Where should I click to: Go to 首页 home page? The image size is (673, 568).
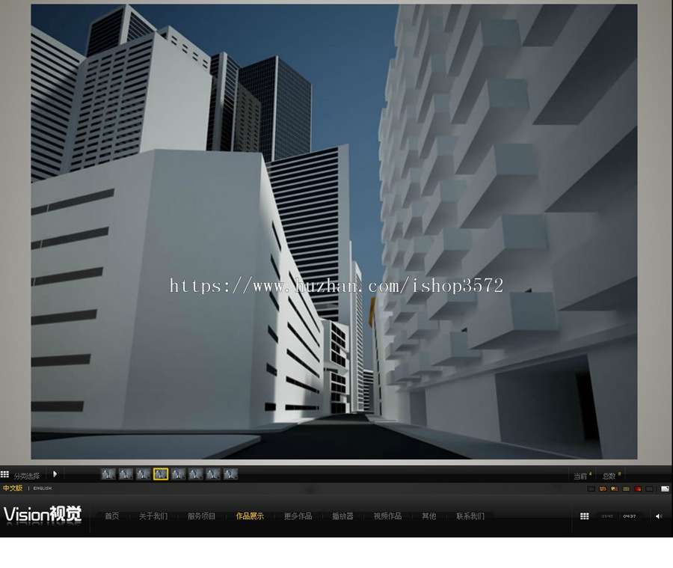coord(112,516)
